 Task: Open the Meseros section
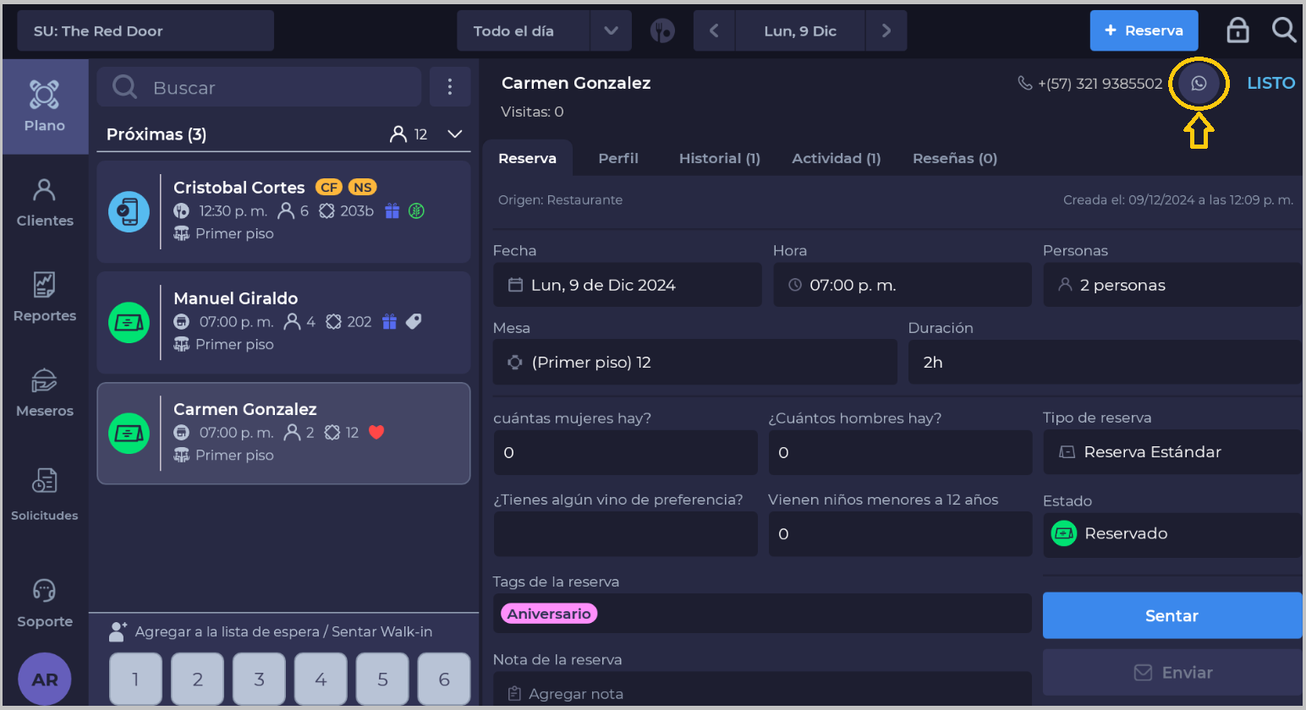click(45, 393)
